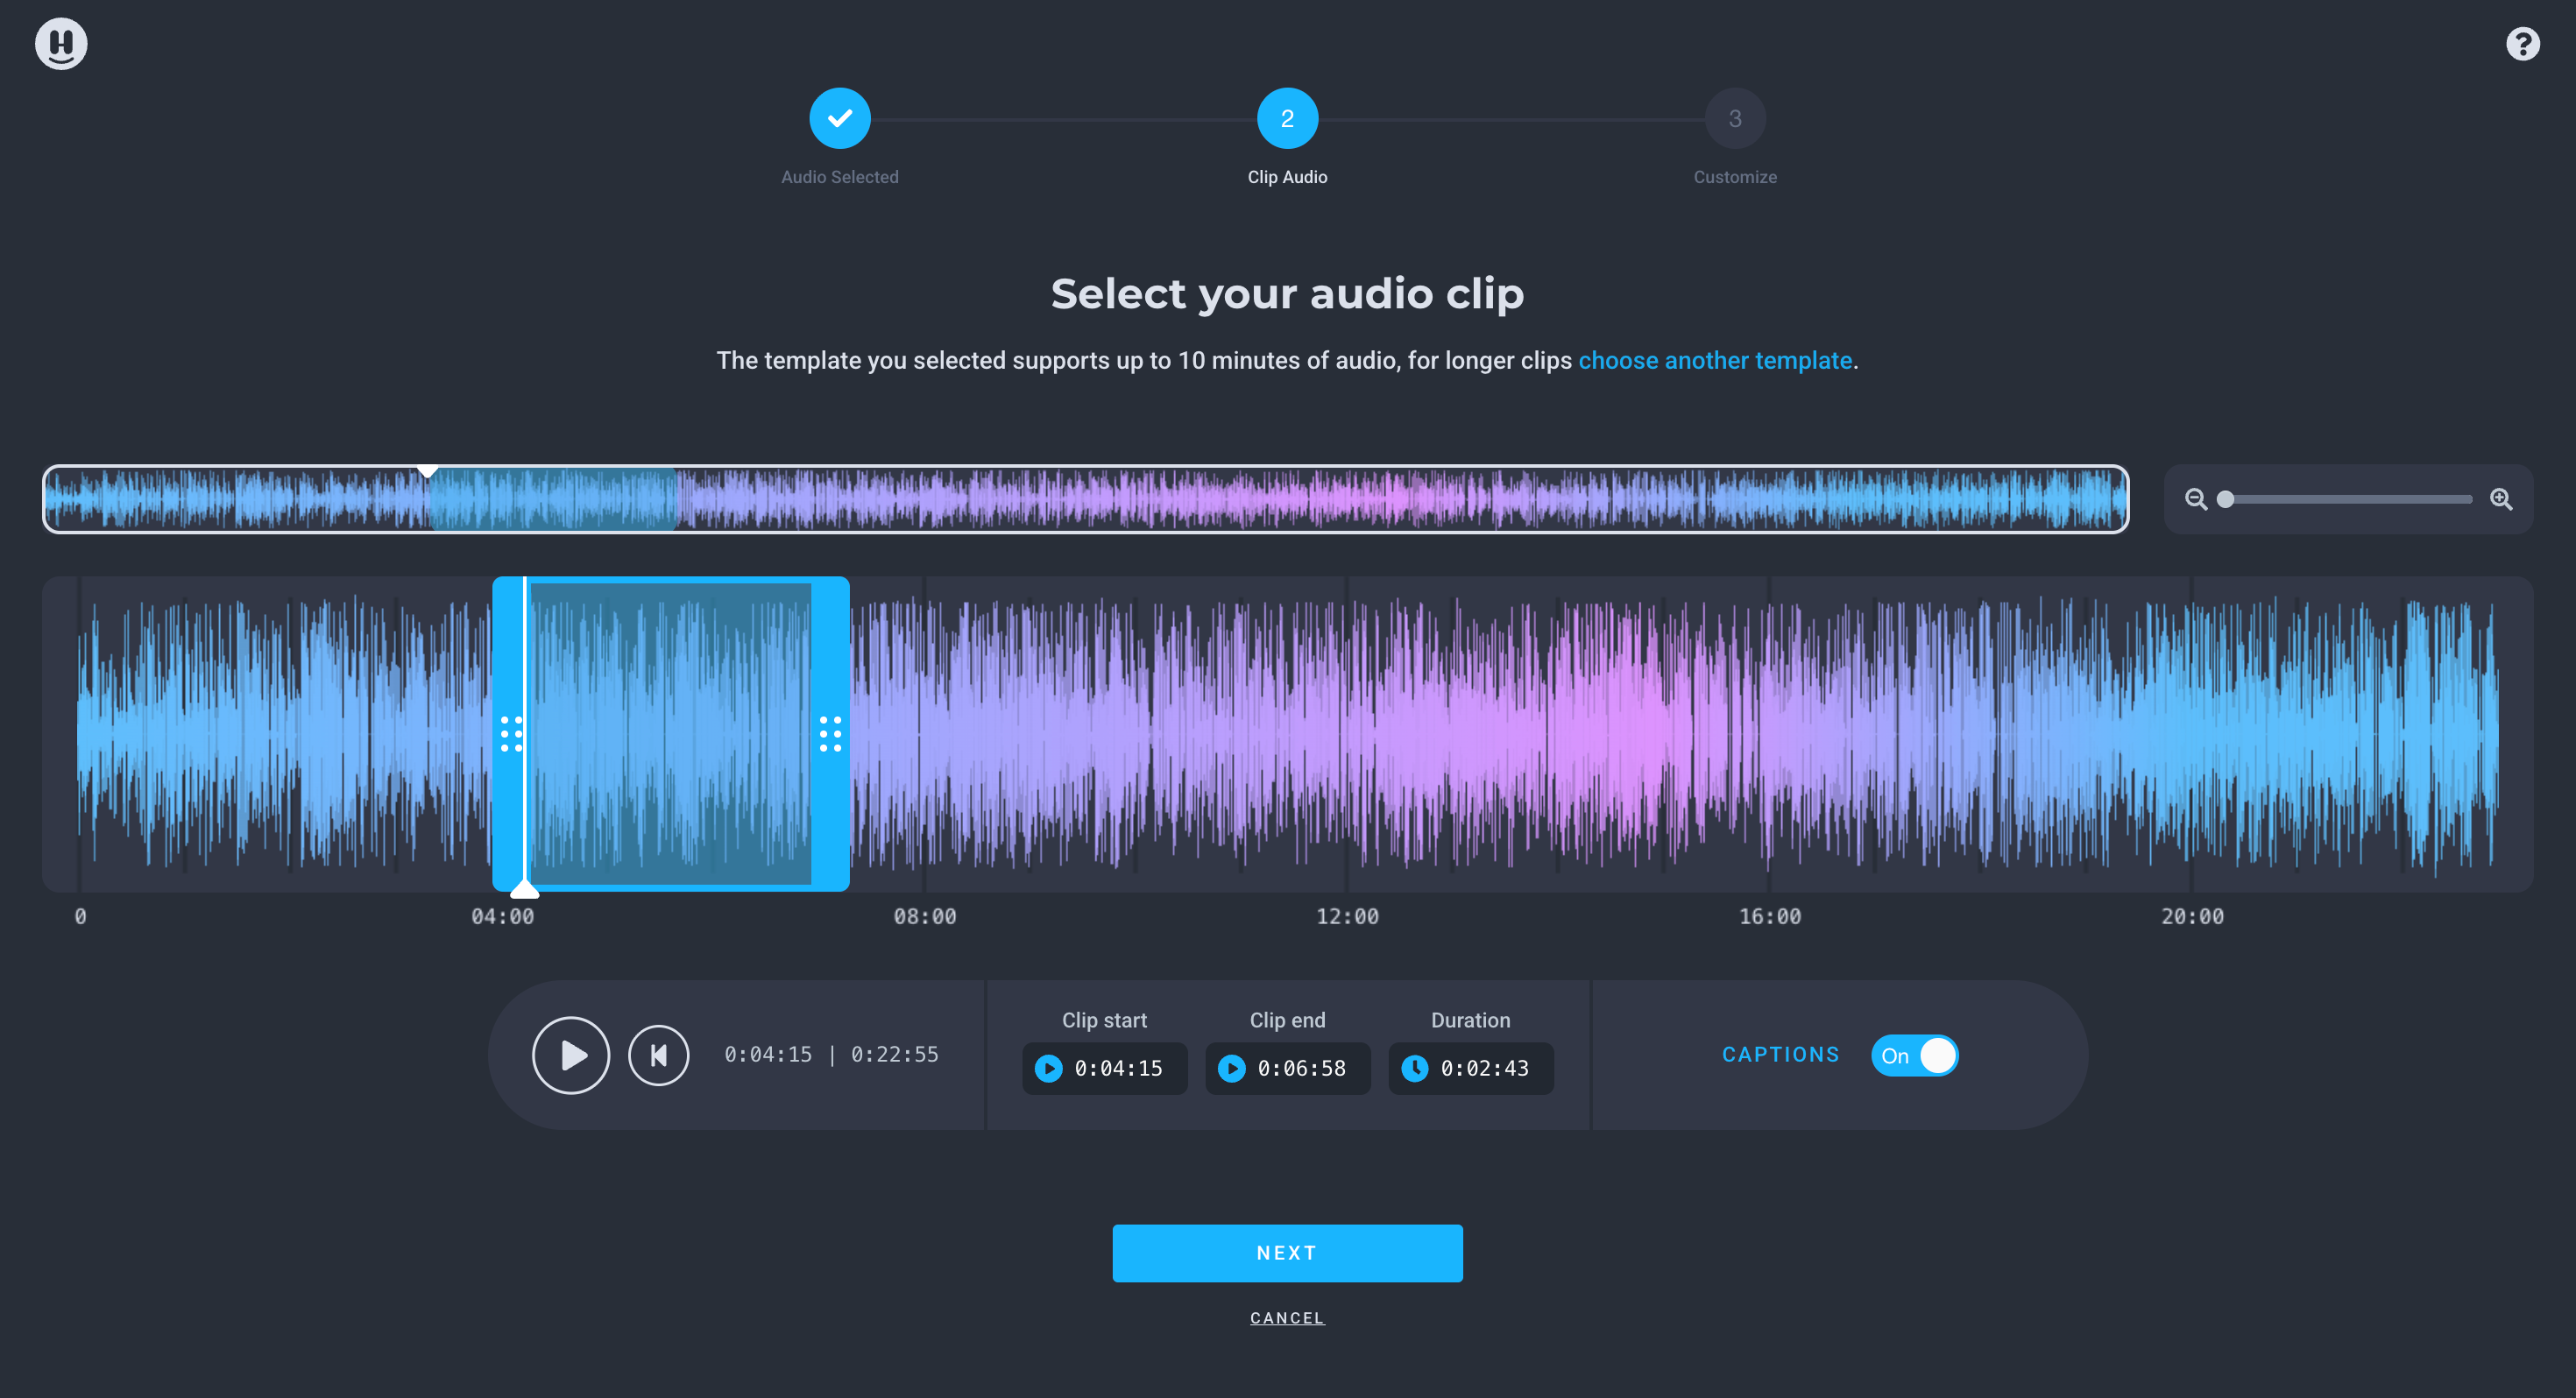The height and width of the screenshot is (1398, 2576).
Task: Click the 20:00 timeline label
Action: point(2192,916)
